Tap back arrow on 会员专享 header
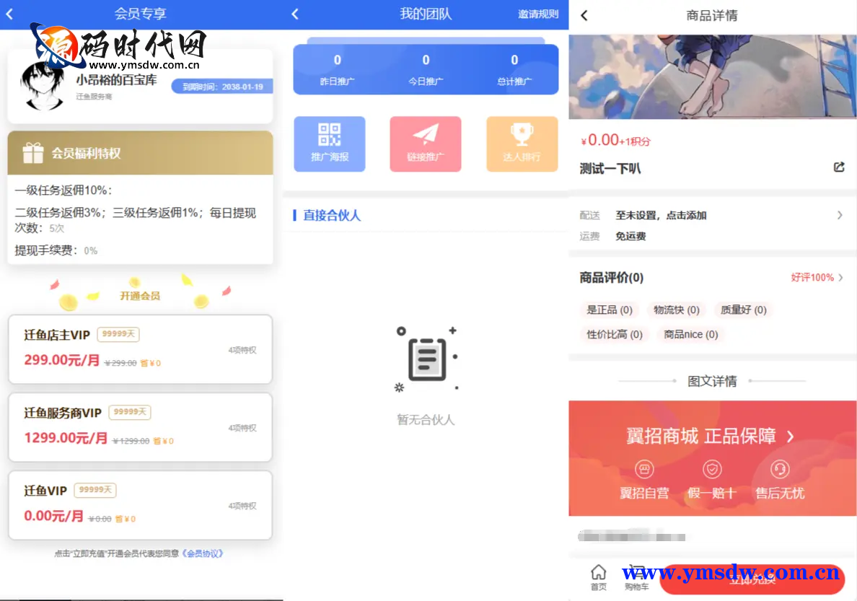The width and height of the screenshot is (857, 601). pos(9,14)
